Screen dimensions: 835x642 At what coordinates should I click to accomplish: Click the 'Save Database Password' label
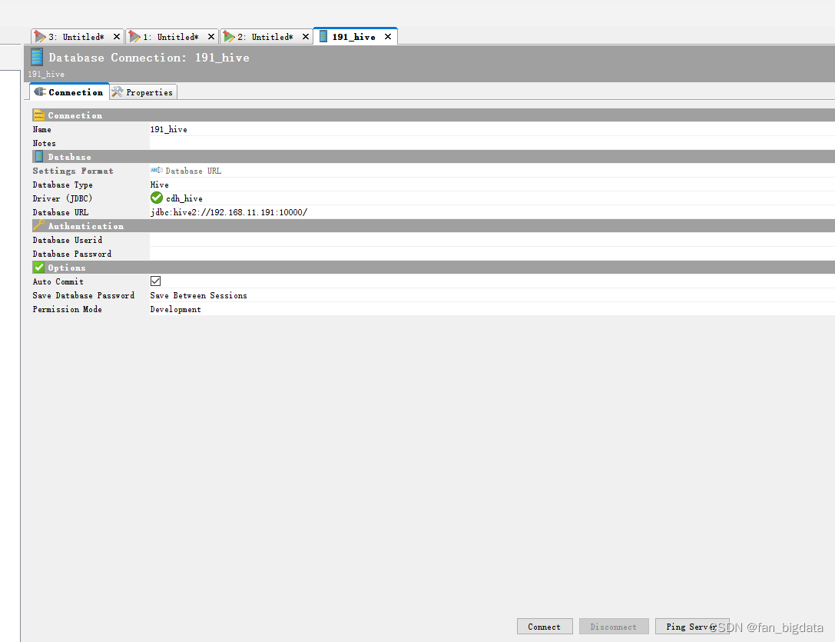[84, 295]
